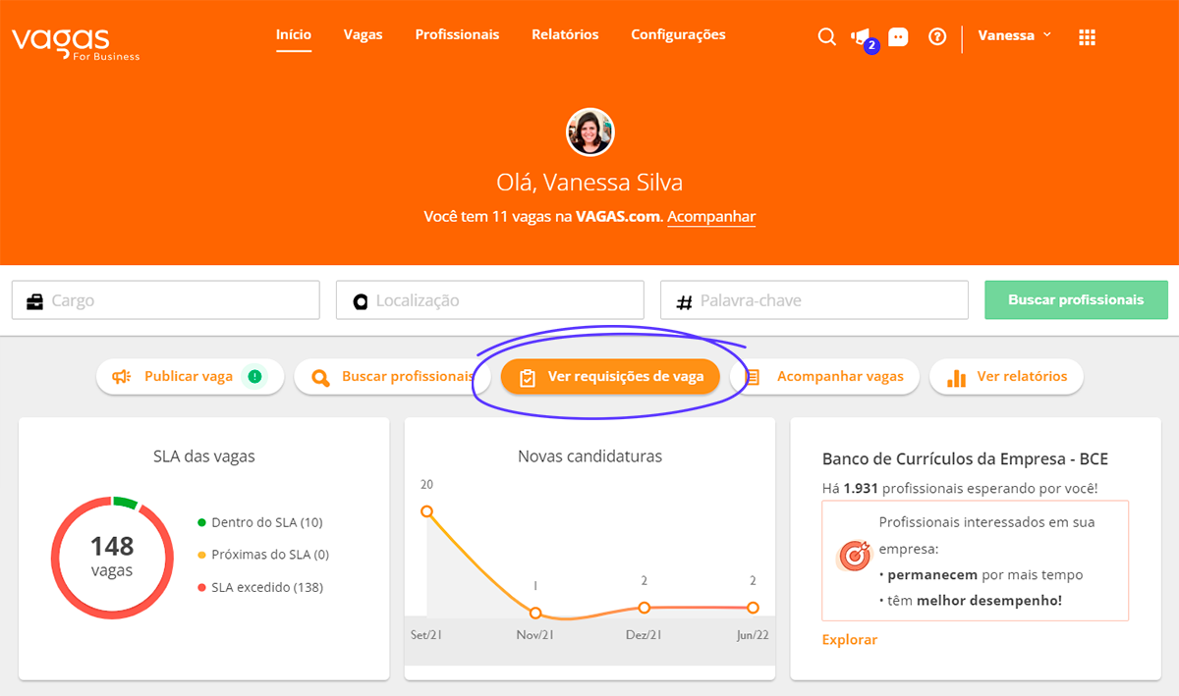Go to the Início tab

294,34
